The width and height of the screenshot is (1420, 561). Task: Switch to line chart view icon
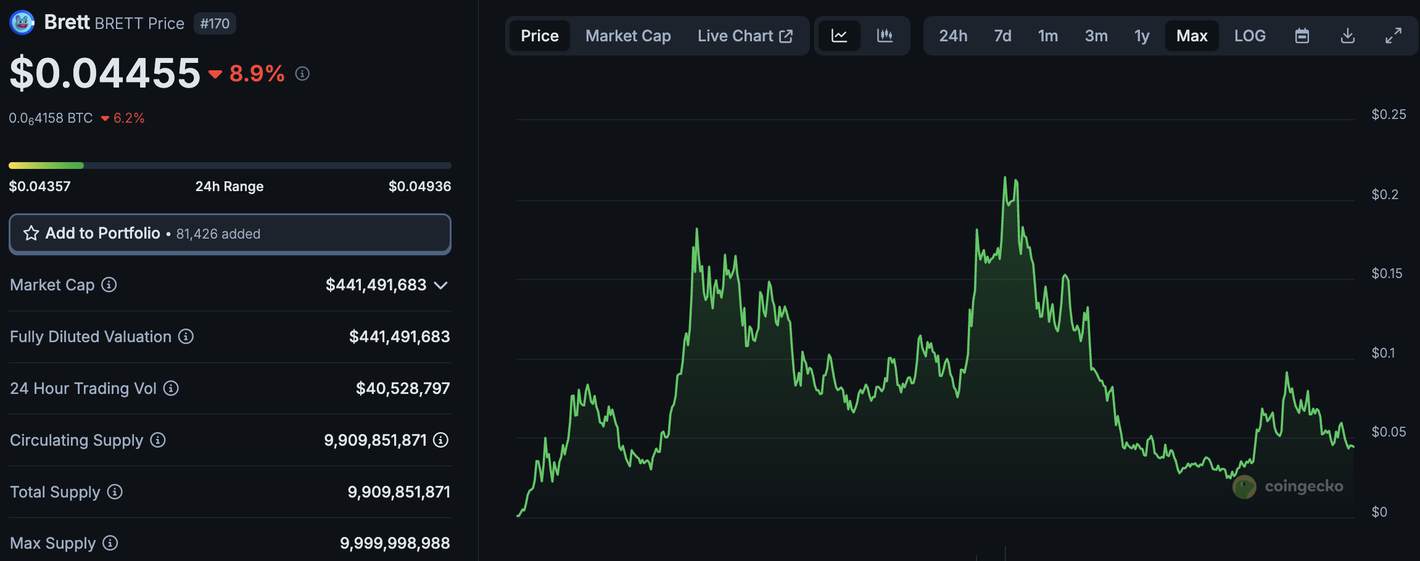(x=839, y=36)
